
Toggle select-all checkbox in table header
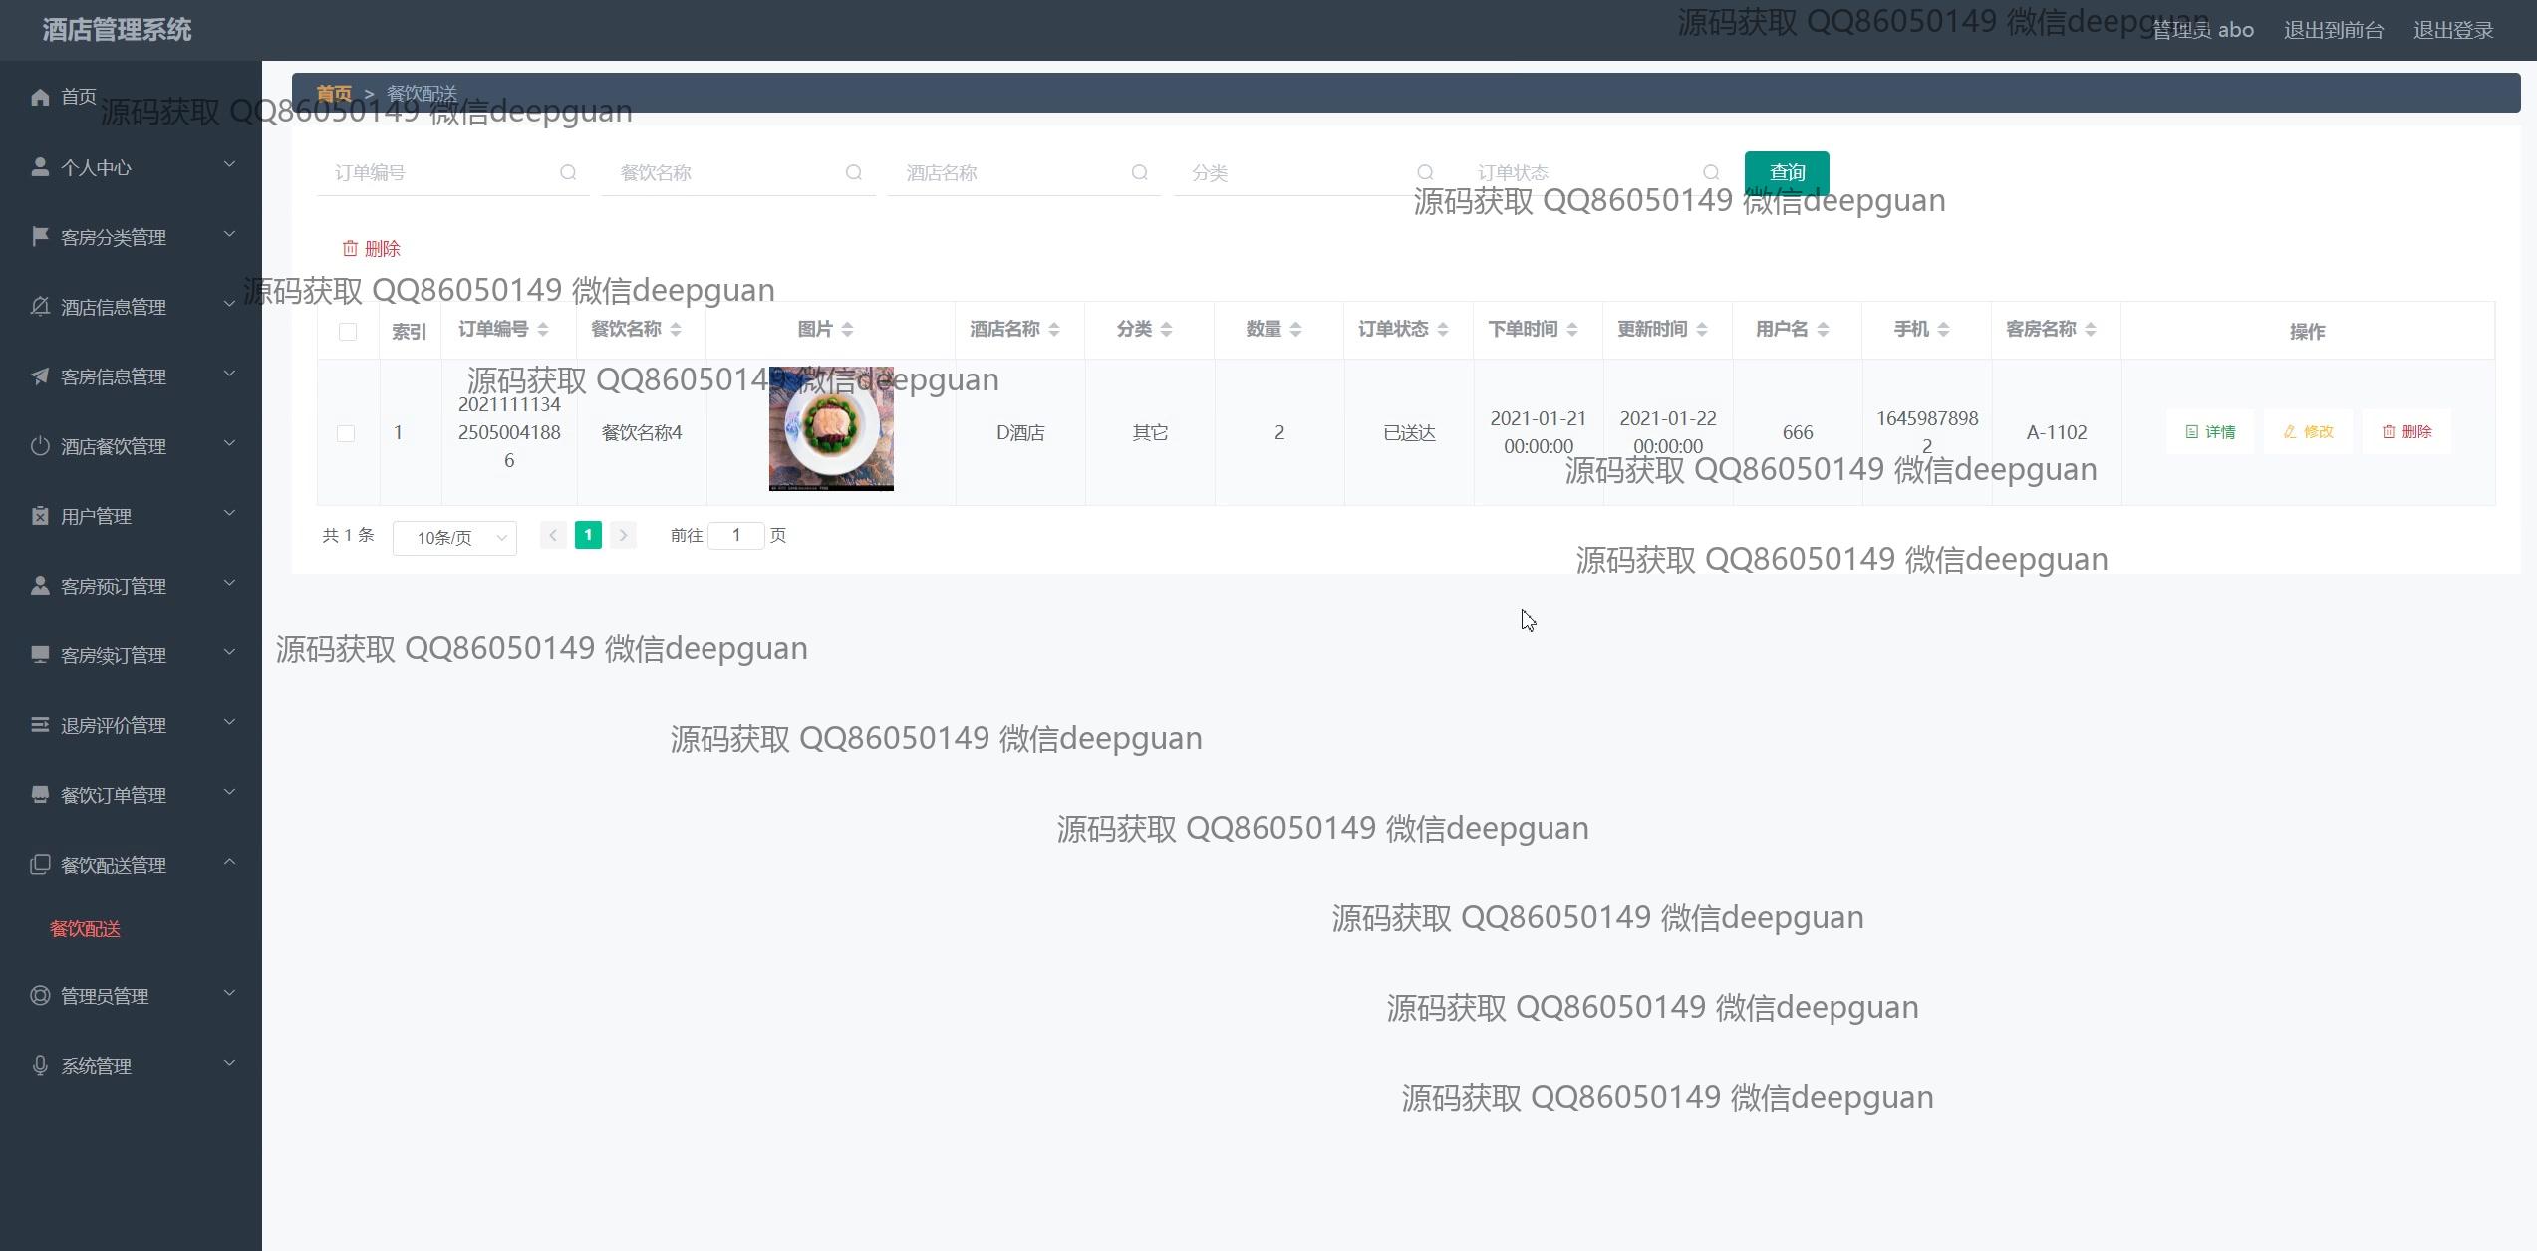click(348, 332)
